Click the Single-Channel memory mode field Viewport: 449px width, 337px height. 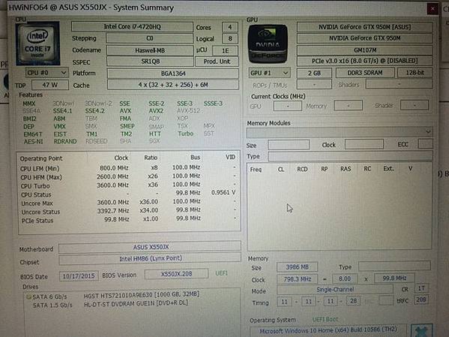pyautogui.click(x=335, y=290)
